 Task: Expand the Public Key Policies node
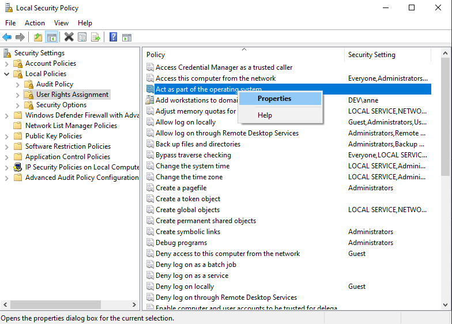[7, 136]
